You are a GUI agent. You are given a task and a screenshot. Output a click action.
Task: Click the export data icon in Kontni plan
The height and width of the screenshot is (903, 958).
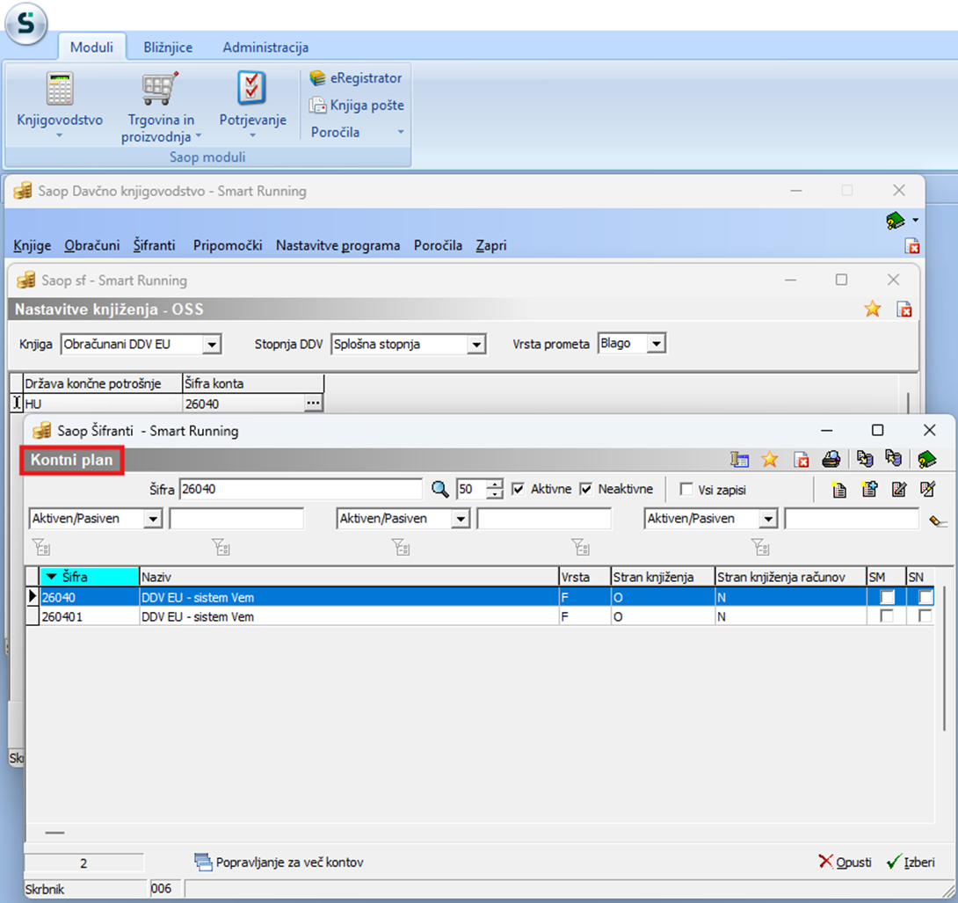point(865,458)
